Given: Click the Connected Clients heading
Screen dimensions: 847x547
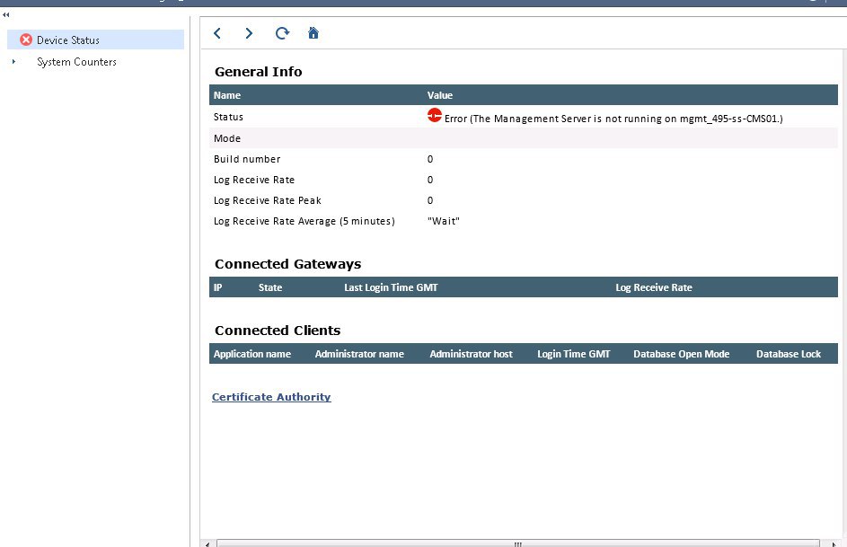Looking at the screenshot, I should tap(278, 331).
